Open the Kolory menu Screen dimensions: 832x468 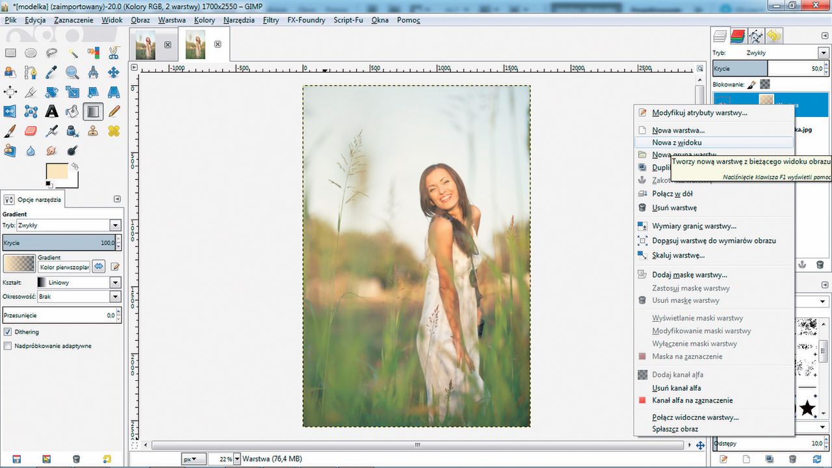click(x=205, y=20)
